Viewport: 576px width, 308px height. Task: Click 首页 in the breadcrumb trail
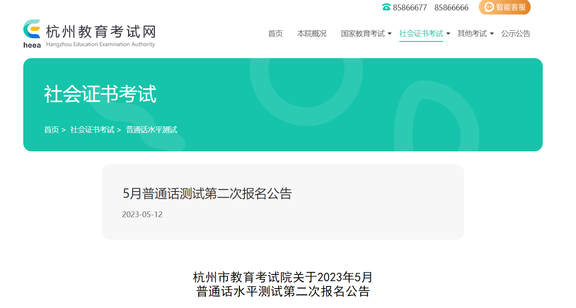(x=52, y=130)
